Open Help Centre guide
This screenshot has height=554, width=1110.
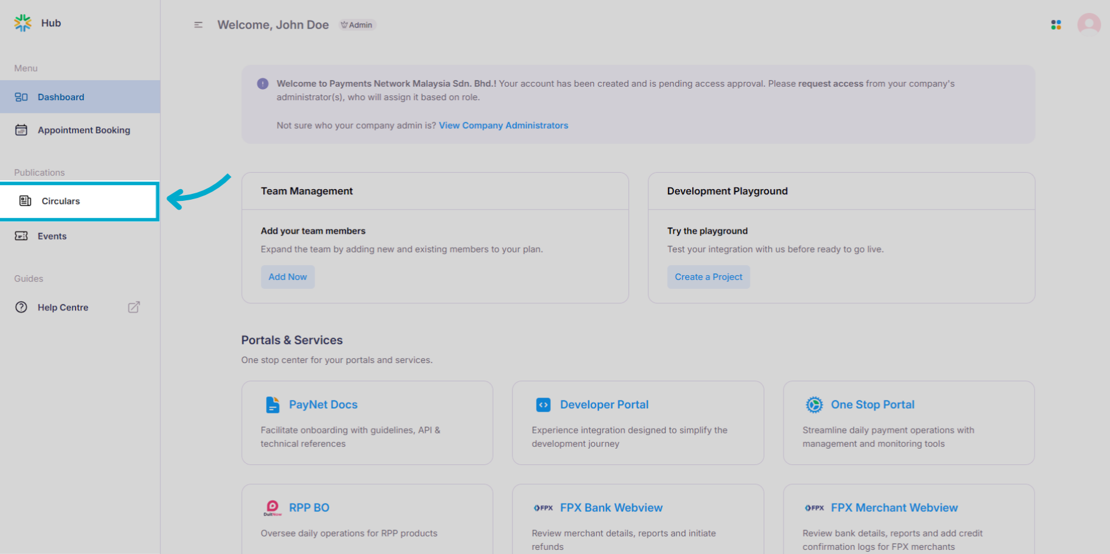[63, 307]
